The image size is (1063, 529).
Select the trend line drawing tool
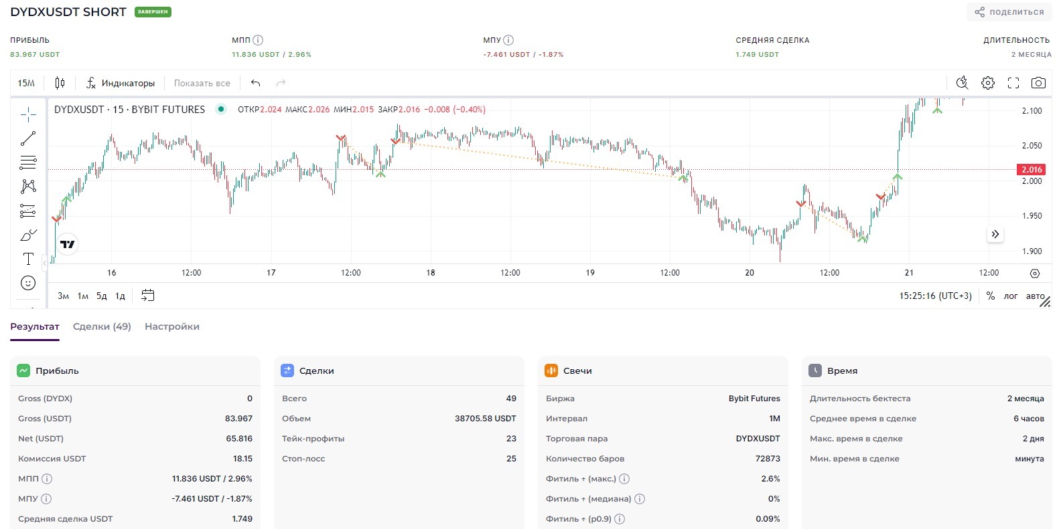click(x=28, y=138)
